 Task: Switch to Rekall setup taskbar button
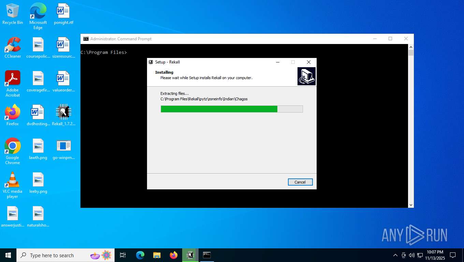click(x=190, y=255)
